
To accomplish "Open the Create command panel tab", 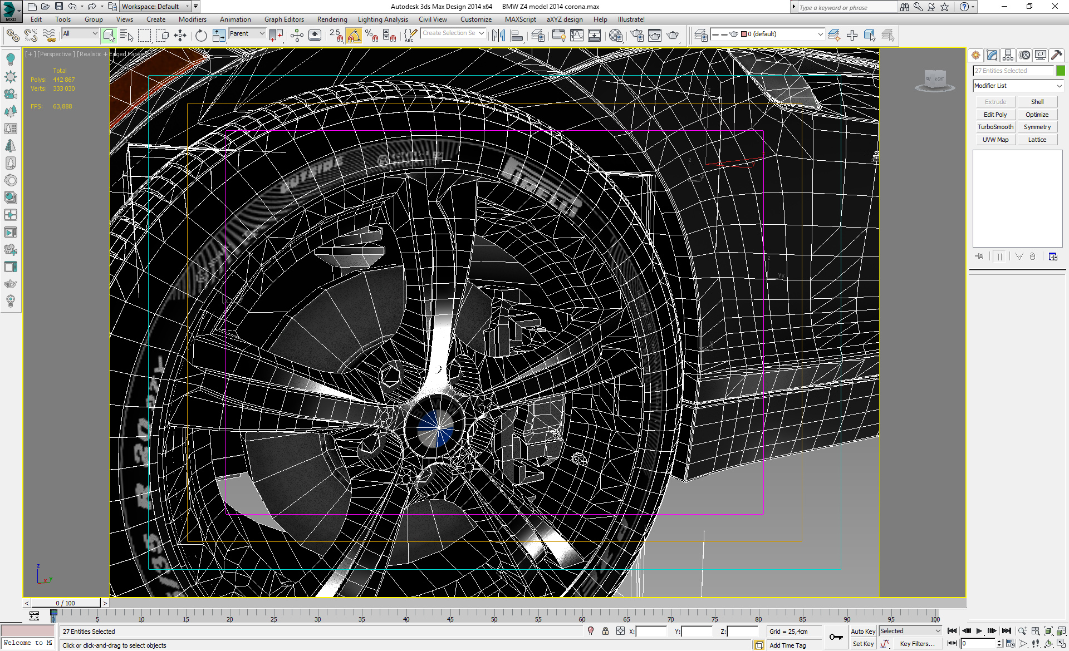I will [x=975, y=55].
